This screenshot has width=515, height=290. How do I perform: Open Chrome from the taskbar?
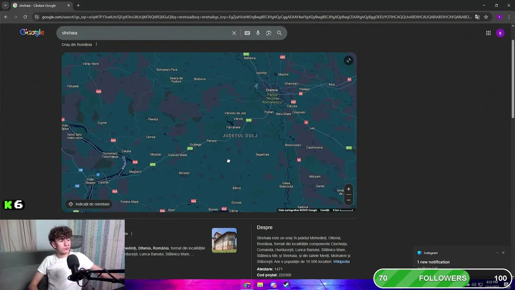coord(247,285)
